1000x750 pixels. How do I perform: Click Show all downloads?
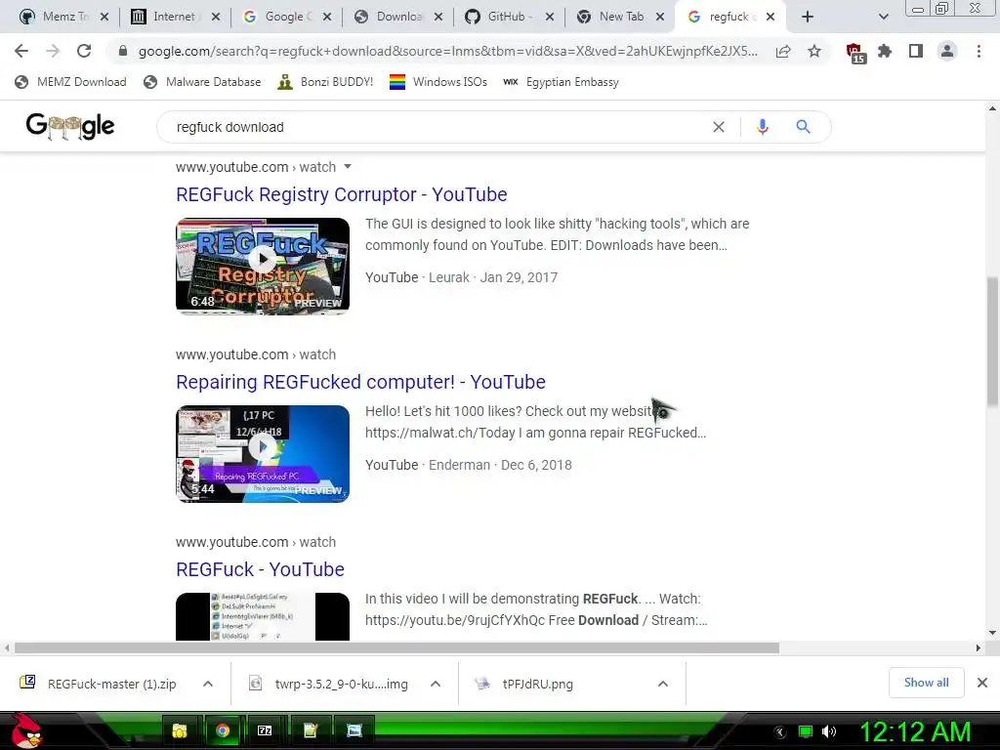(926, 683)
